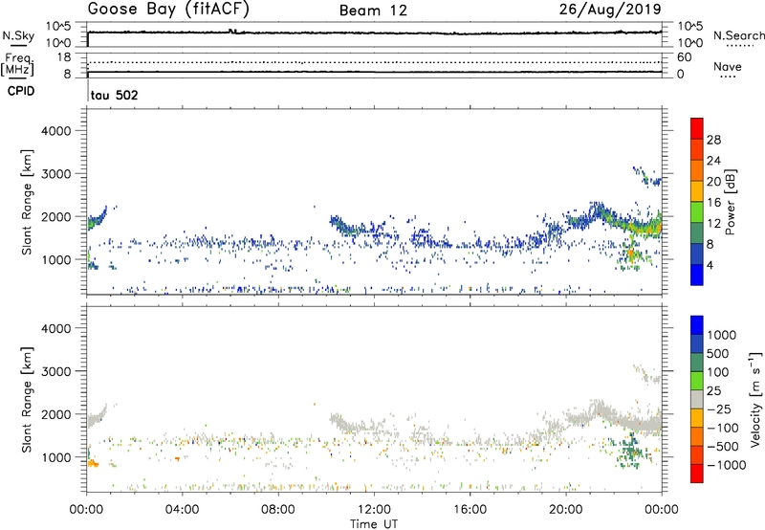Click the "Nave" legend label
Viewport: 765px width, 530px height.
(x=728, y=66)
